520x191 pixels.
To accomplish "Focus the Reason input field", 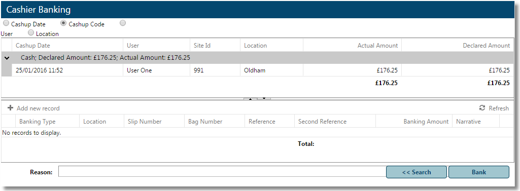I will click(222, 172).
